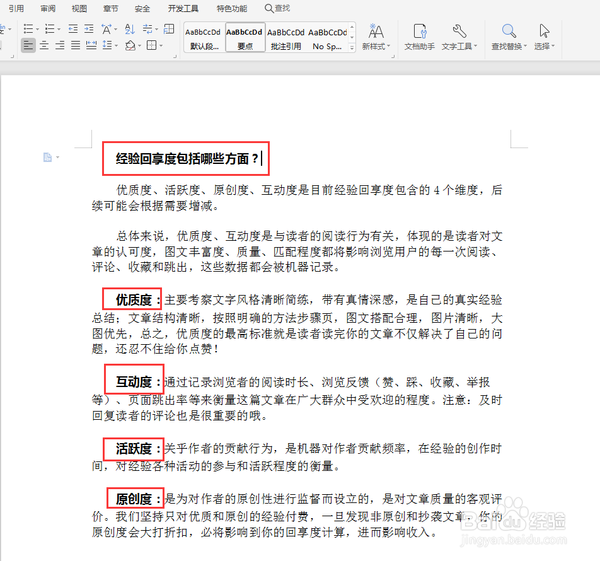This screenshot has width=600, height=561.
Task: Switch to the 视图 (View) tab
Action: (79, 8)
